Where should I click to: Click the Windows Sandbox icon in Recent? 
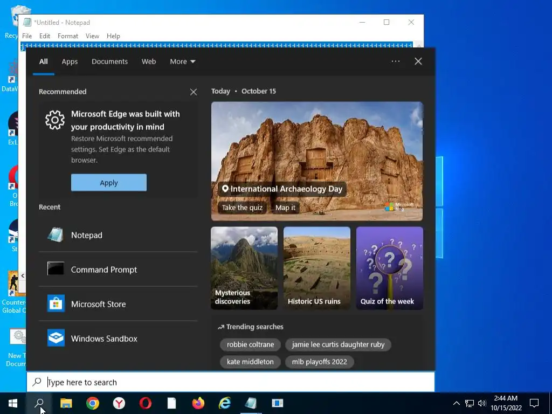click(56, 338)
